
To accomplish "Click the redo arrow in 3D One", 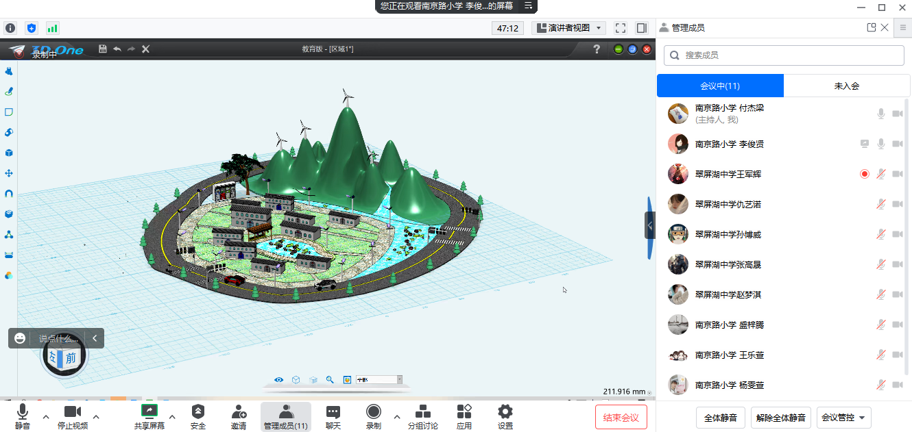I will click(131, 49).
